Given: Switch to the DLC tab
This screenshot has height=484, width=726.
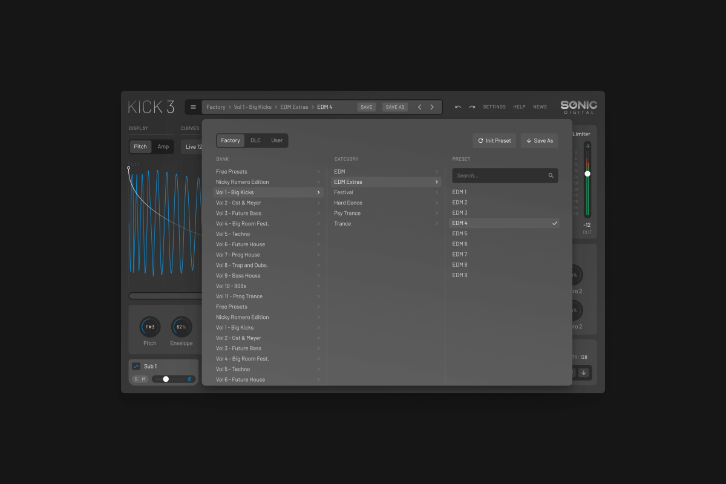Looking at the screenshot, I should (x=255, y=140).
